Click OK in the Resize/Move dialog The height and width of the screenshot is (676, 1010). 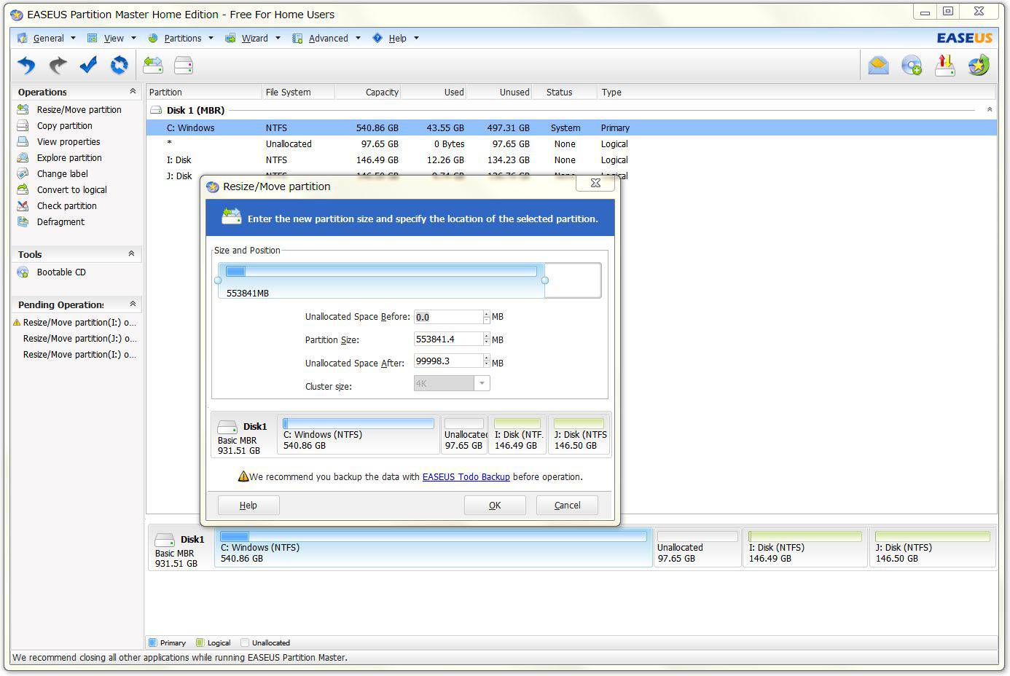tap(495, 506)
